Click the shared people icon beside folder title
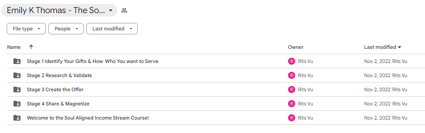This screenshot has height=133, width=425. [x=124, y=10]
